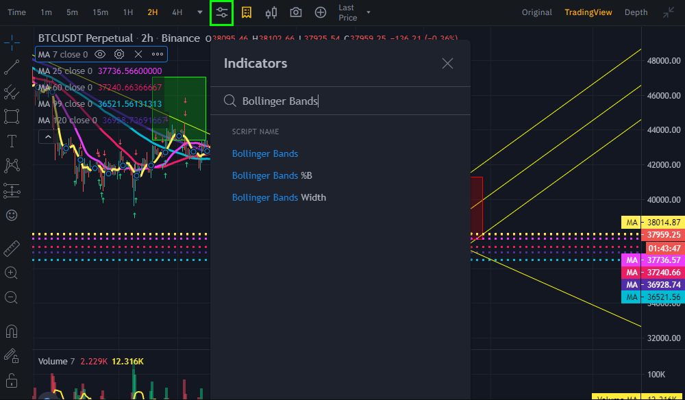Click the plus circle compare icon
Image resolution: width=685 pixels, height=400 pixels.
pyautogui.click(x=321, y=12)
